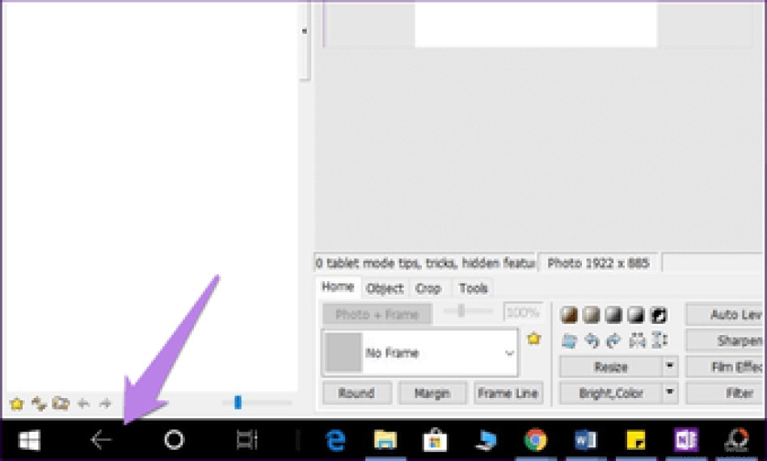Flip the photo vertically
The image size is (767, 461).
(659, 340)
